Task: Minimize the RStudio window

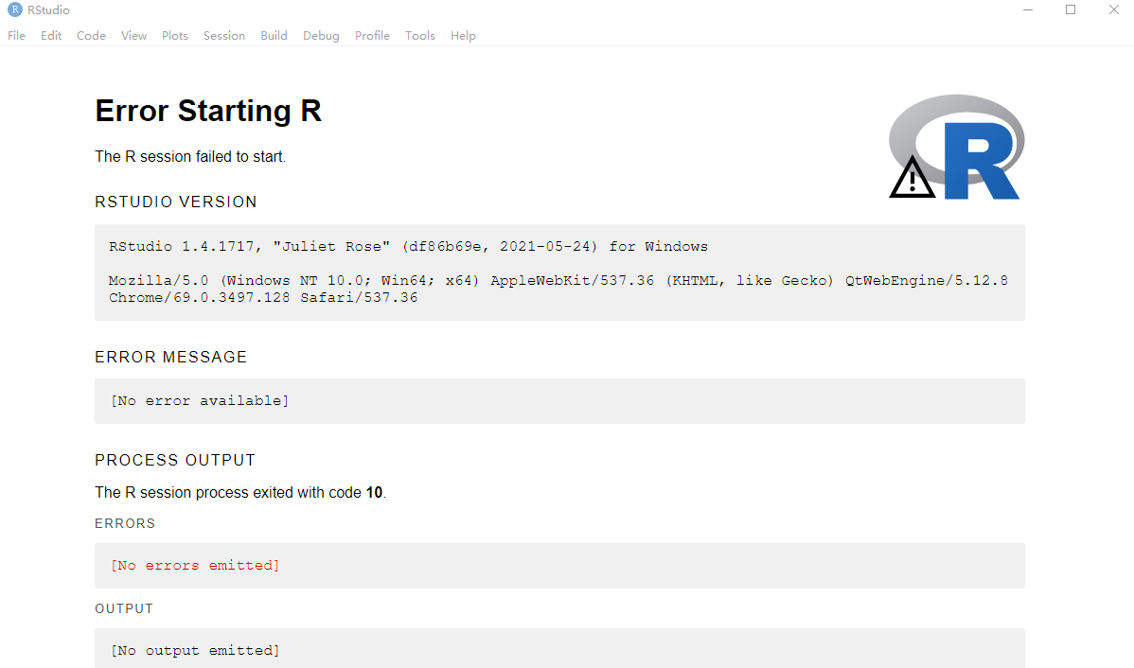Action: 1028,9
